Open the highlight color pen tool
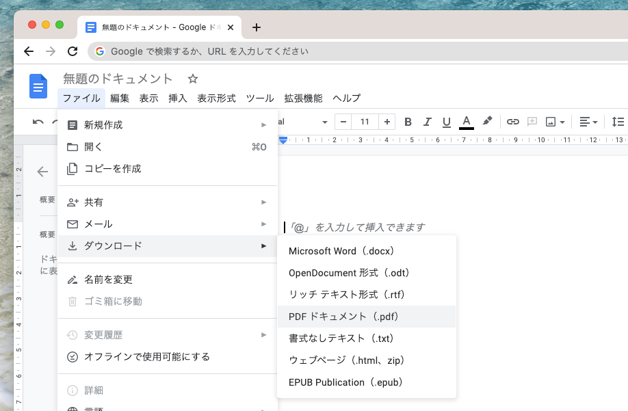This screenshot has height=411, width=628. [487, 121]
